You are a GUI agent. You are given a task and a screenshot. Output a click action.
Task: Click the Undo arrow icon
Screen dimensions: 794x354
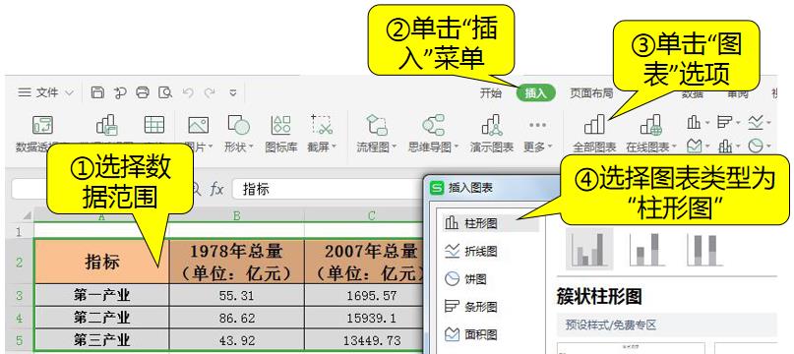pos(188,92)
